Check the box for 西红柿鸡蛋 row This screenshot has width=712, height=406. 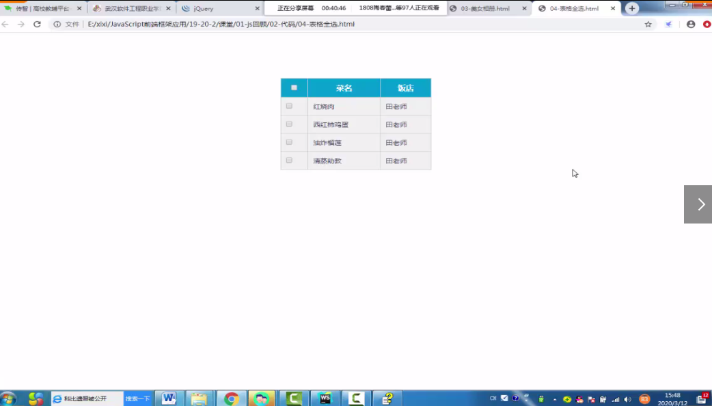click(289, 124)
